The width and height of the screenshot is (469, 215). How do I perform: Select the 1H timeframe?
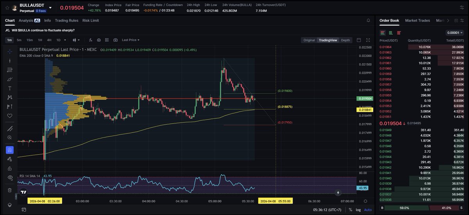tap(40, 40)
